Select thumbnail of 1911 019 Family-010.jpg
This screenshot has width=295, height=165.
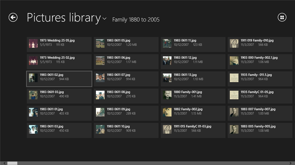(x=234, y=43)
